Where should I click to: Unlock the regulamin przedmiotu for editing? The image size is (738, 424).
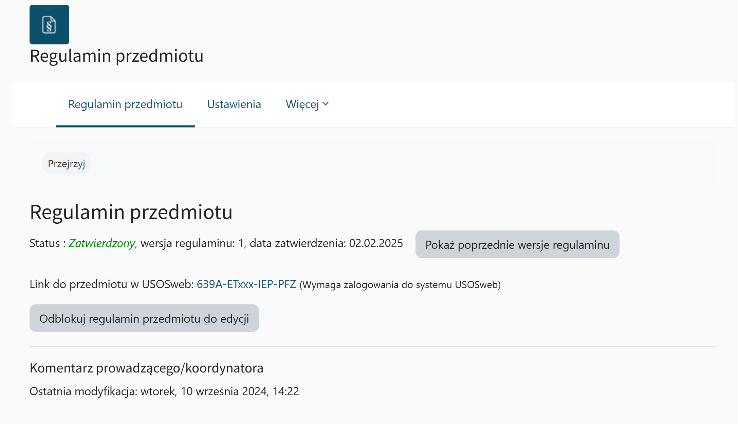click(x=144, y=318)
